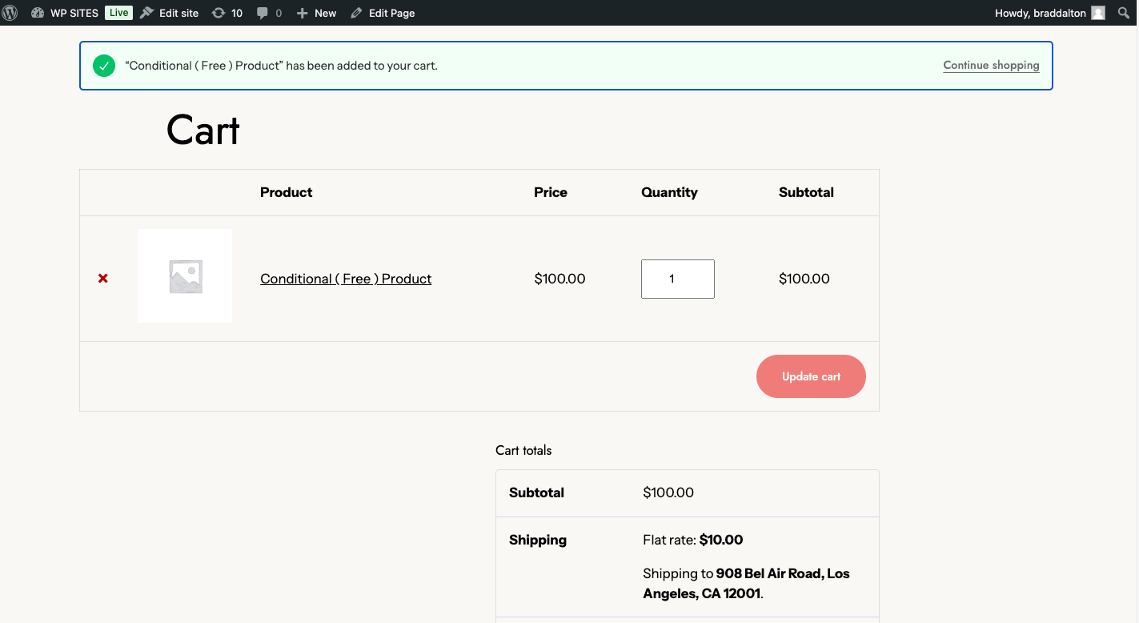This screenshot has height=623, width=1139.
Task: Focus the quantity input field
Action: coord(677,279)
